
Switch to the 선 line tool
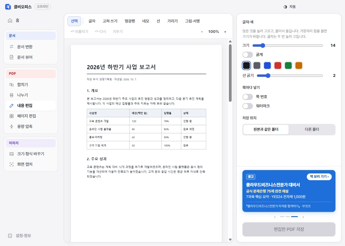pos(158,21)
